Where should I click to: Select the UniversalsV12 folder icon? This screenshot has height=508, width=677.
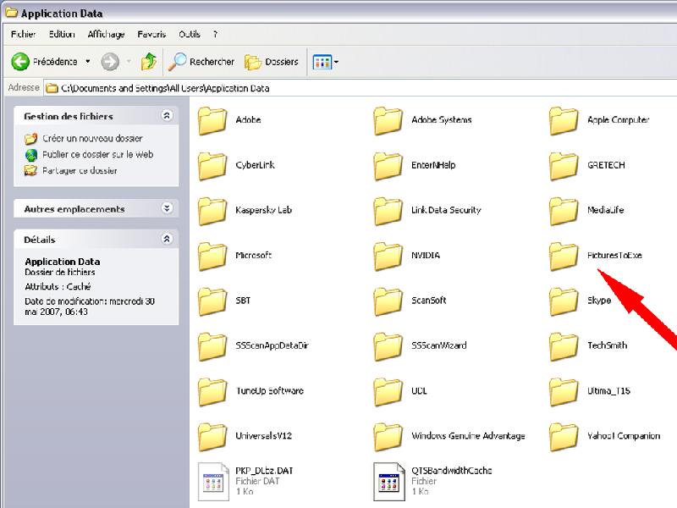coord(212,437)
